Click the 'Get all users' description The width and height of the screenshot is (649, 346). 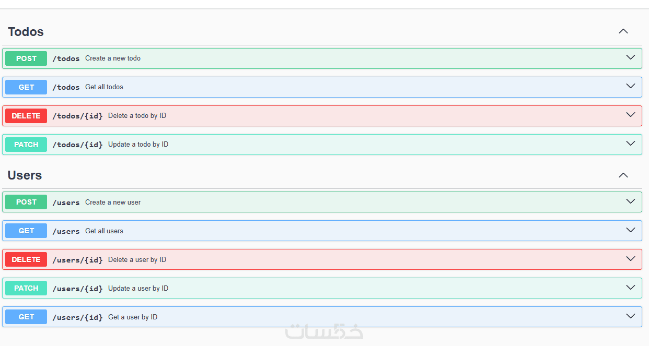[105, 231]
